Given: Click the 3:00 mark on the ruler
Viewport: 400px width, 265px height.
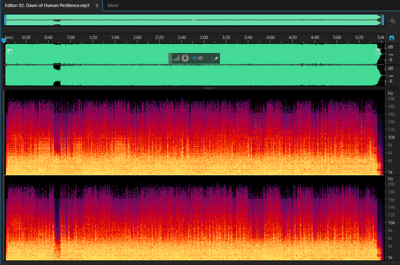Looking at the screenshot, I should (x=204, y=37).
